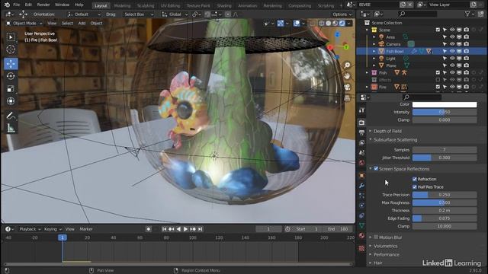
Task: Toggle Screen Space Reflections checkbox
Action: tap(376, 169)
